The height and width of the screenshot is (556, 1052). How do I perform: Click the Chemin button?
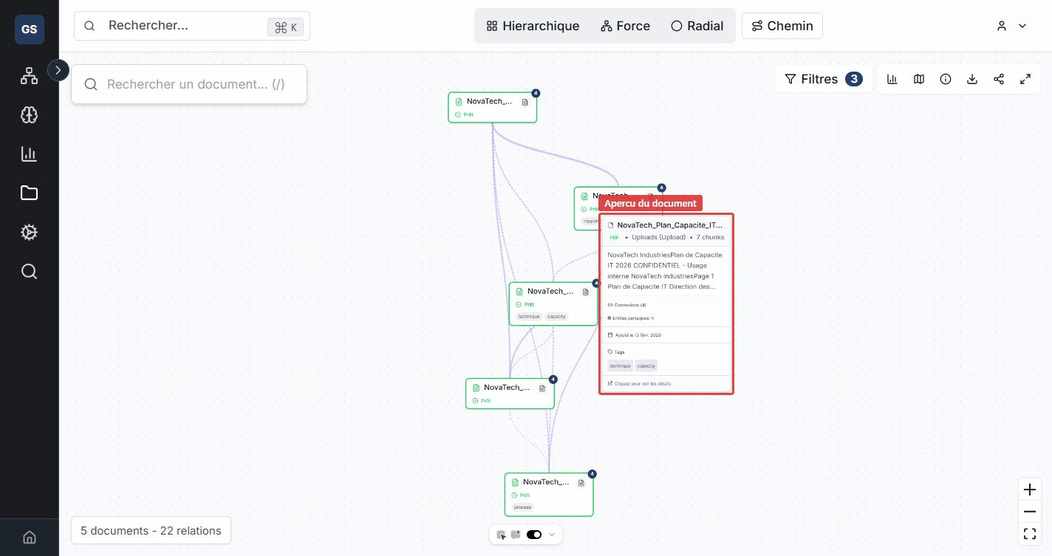pos(782,26)
